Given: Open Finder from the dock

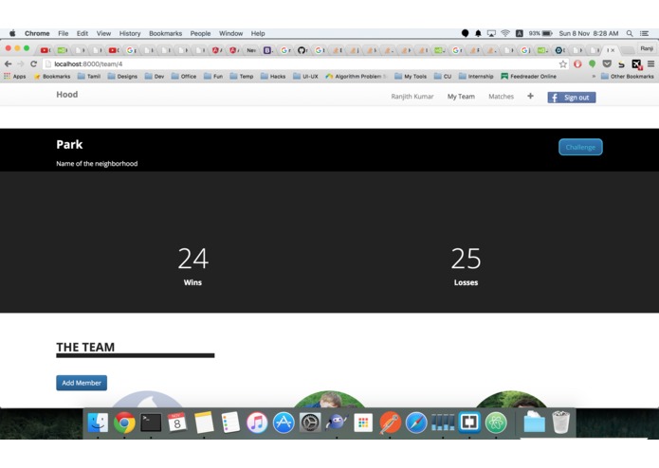Looking at the screenshot, I should [98, 423].
